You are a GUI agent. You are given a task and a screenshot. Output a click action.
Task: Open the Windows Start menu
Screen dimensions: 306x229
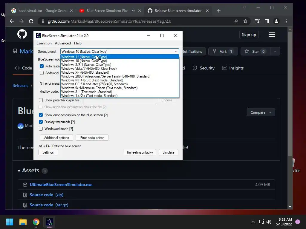[x=10, y=222]
